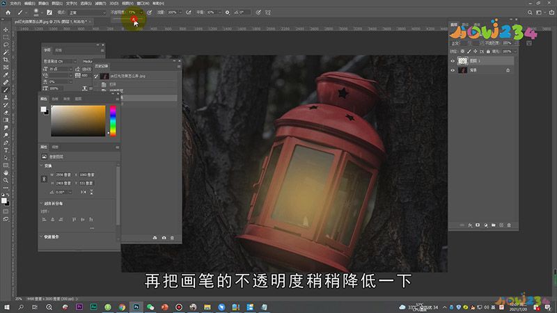
Task: Click delete layer trash icon in Layers panel
Action: (x=509, y=225)
